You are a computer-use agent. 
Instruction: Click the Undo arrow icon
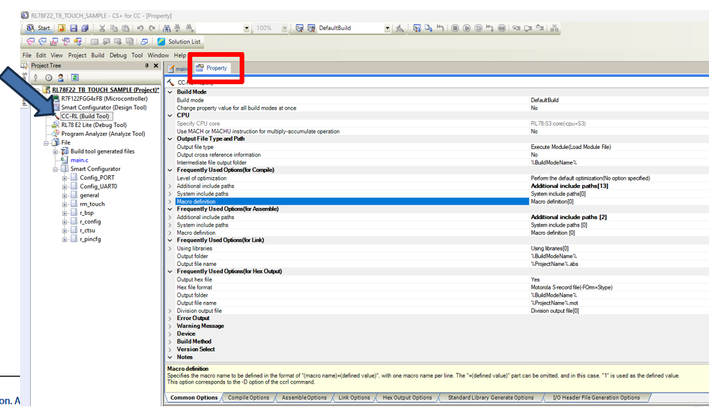point(140,28)
